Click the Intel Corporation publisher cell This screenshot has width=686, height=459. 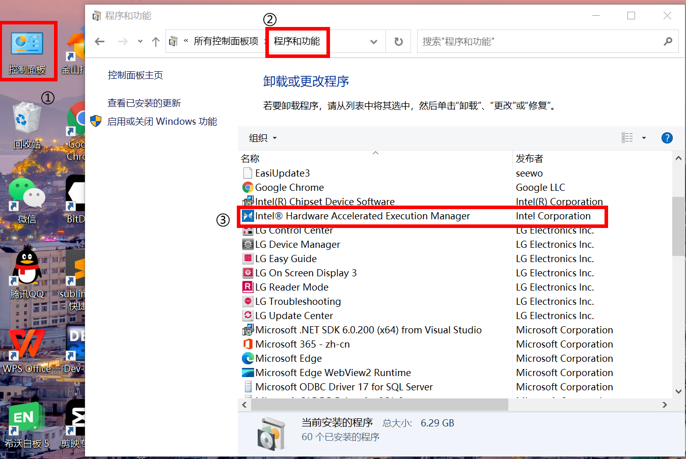[x=553, y=216]
